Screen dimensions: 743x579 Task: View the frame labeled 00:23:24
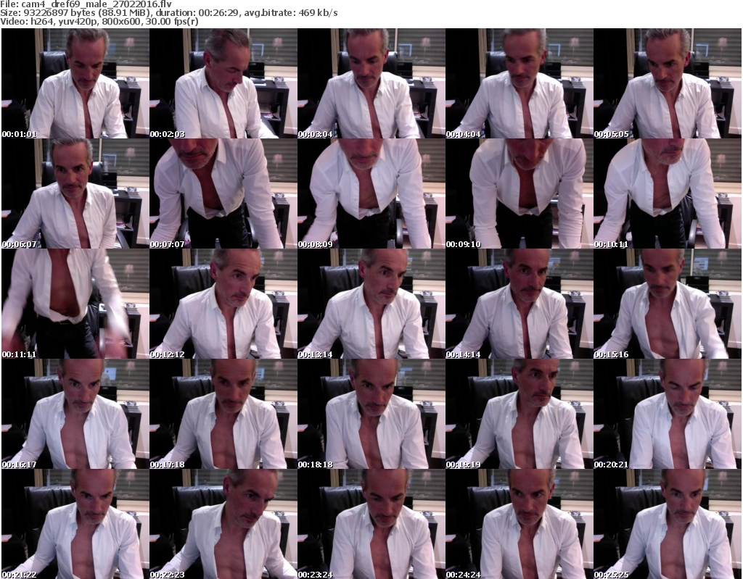click(371, 524)
